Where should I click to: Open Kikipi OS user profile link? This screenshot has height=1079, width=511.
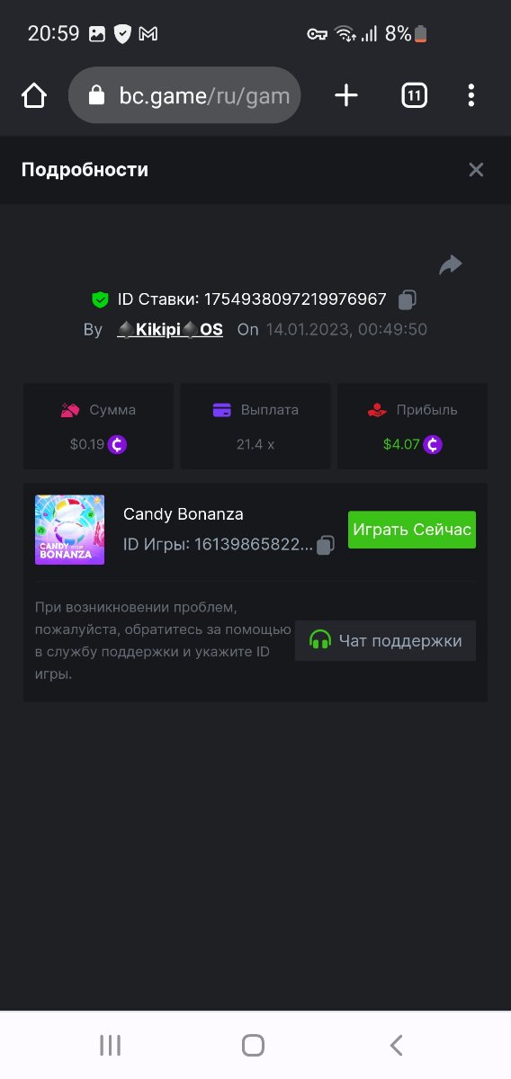(x=170, y=330)
